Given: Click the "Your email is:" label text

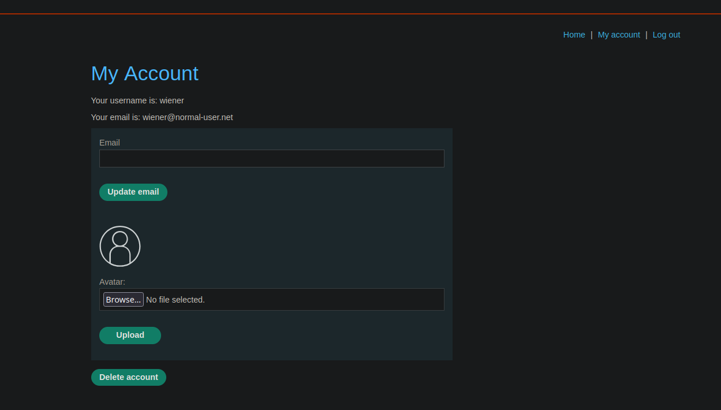Looking at the screenshot, I should tap(115, 117).
